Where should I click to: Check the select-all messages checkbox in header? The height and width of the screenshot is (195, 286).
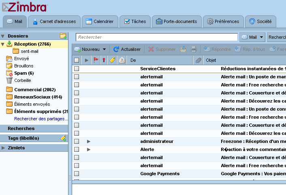77,60
